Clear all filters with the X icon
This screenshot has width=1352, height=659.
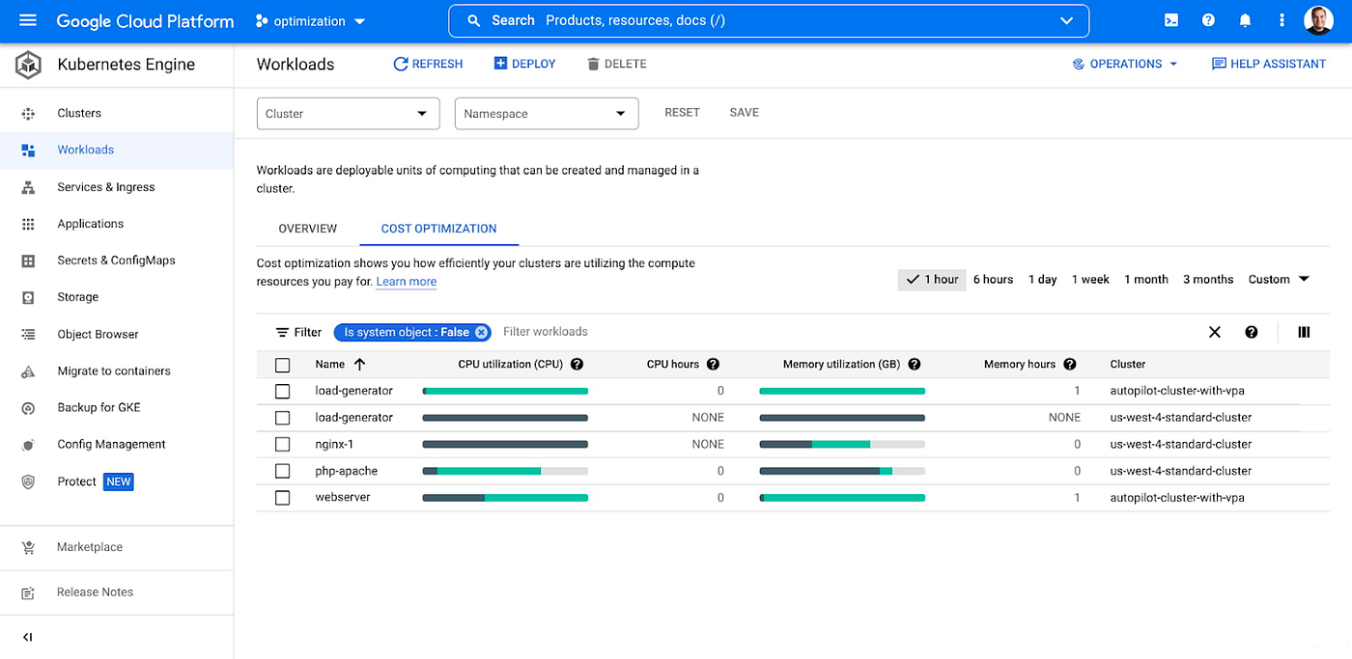point(1215,332)
